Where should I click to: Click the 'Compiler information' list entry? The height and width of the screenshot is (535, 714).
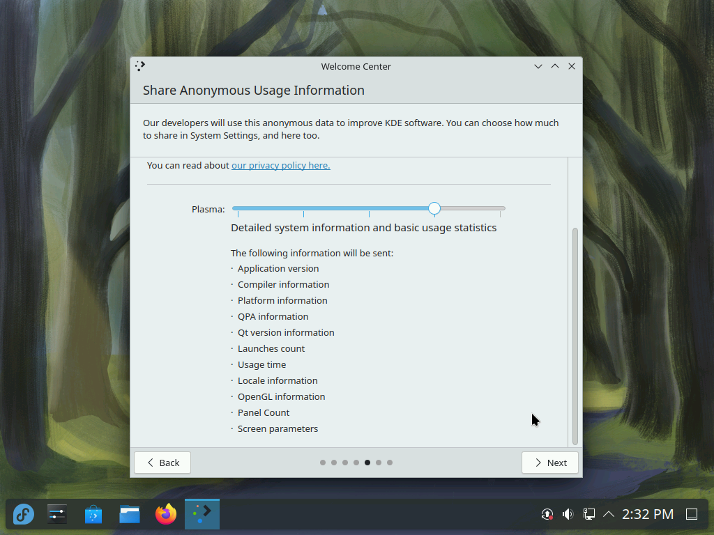(x=283, y=284)
